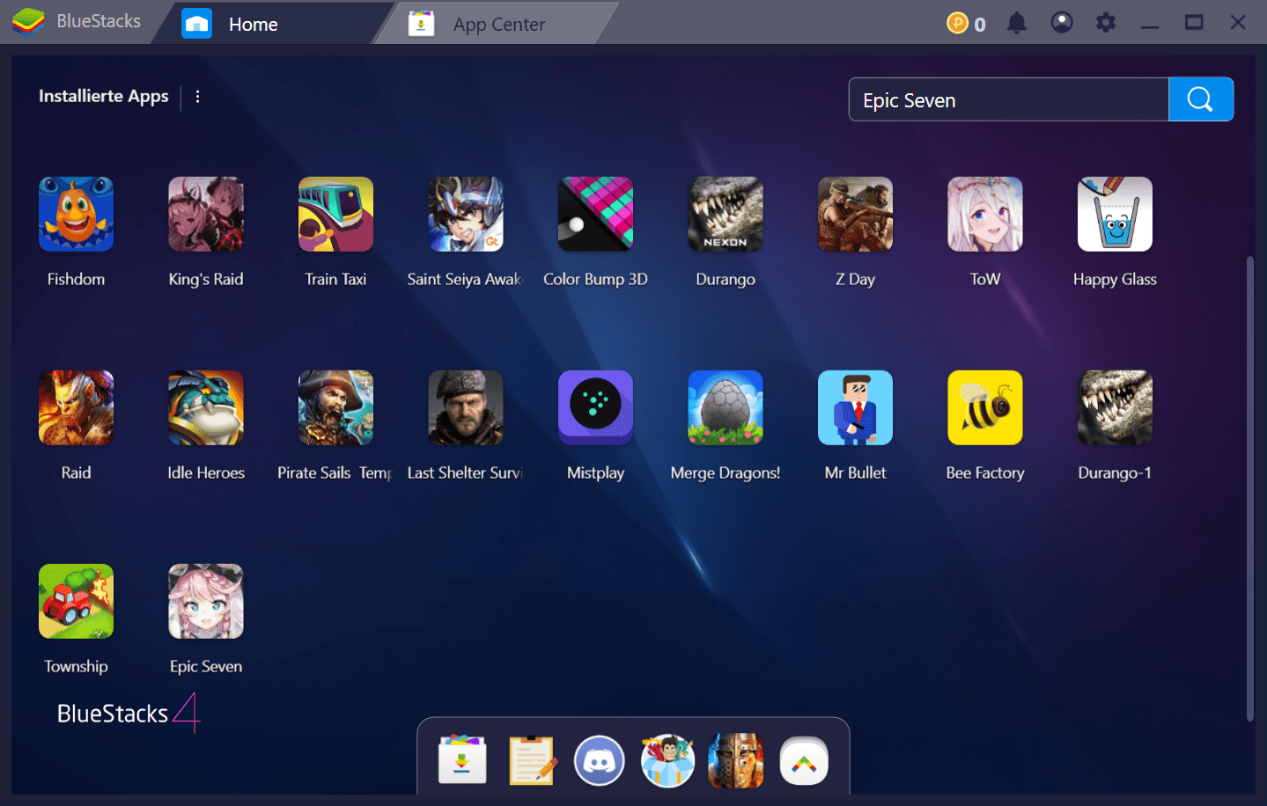Screen dimensions: 1267x806
Task: Open the notepad icon in the dock
Action: pos(531,760)
